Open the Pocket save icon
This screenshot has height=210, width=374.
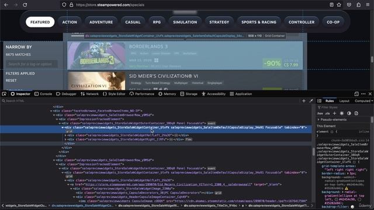349,5
